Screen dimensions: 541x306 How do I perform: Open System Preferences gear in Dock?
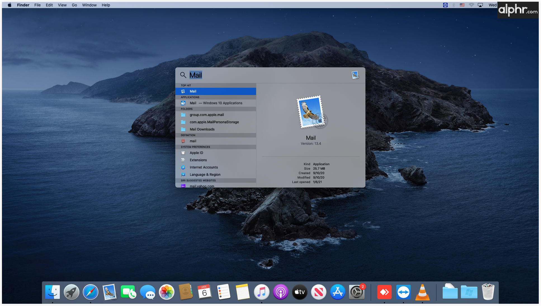pyautogui.click(x=356, y=292)
